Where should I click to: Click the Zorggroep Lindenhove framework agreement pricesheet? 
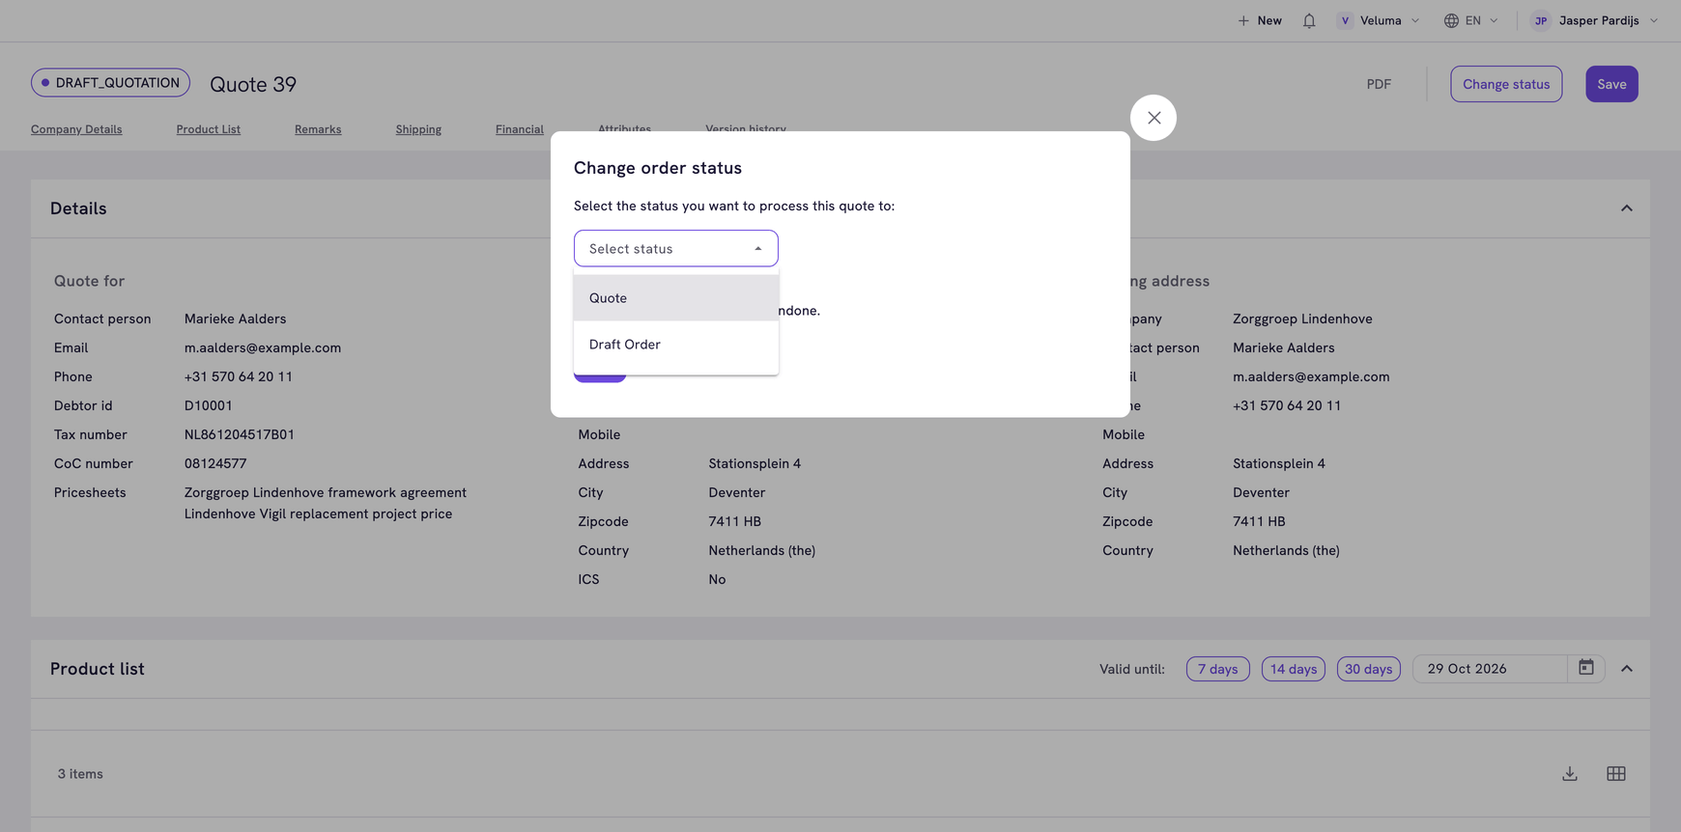(326, 492)
